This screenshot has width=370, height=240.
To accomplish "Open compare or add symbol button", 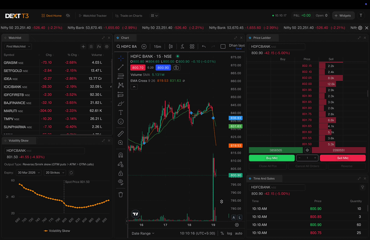I will [144, 47].
